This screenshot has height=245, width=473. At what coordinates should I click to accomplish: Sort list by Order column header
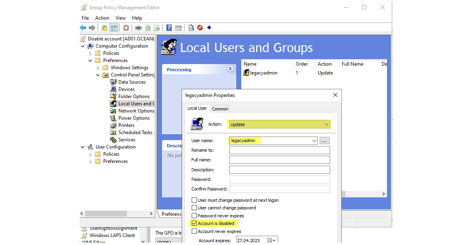[303, 64]
